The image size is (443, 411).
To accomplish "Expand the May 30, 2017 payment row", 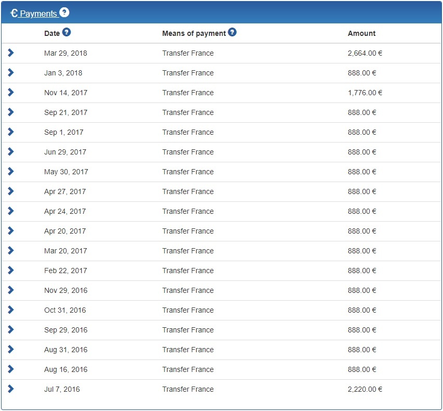I will [x=11, y=171].
